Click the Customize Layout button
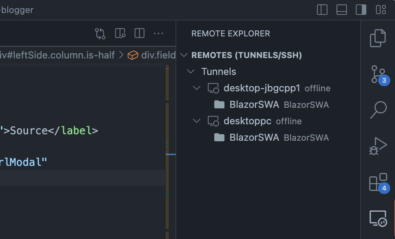Screen dimensions: 395x239 381,10
